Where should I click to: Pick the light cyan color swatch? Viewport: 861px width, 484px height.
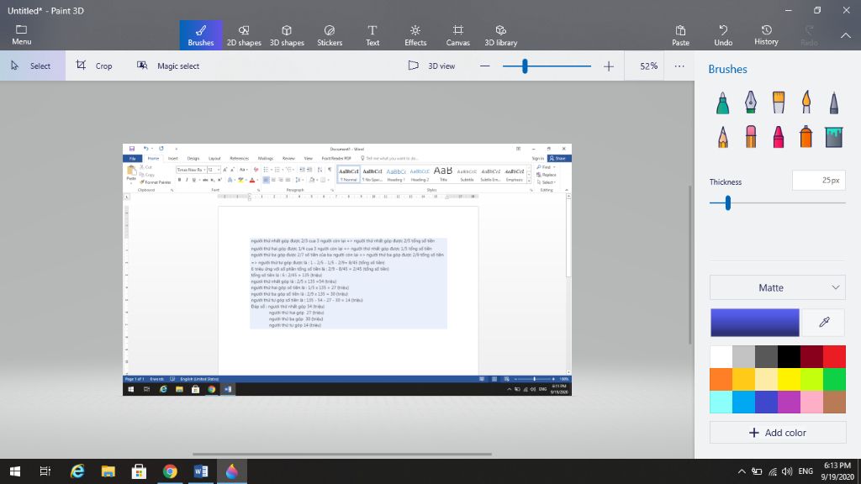click(x=721, y=402)
